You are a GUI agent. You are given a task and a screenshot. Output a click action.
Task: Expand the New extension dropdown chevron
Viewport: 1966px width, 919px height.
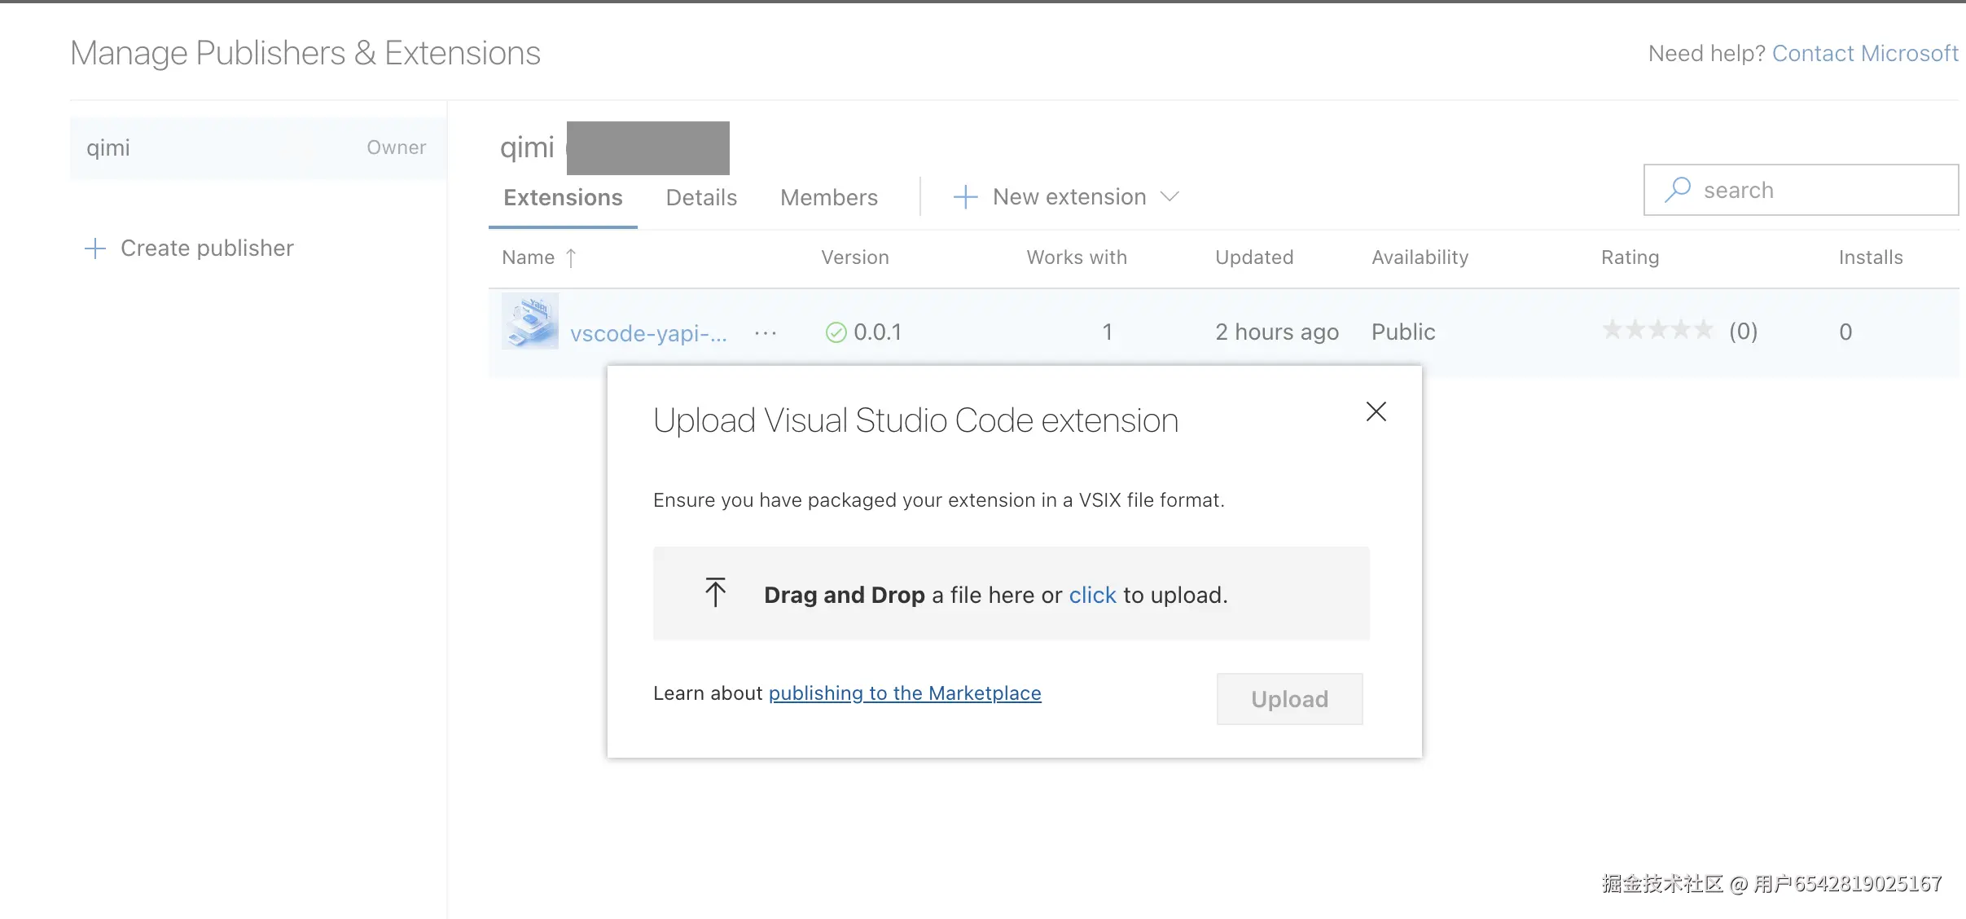click(1170, 197)
